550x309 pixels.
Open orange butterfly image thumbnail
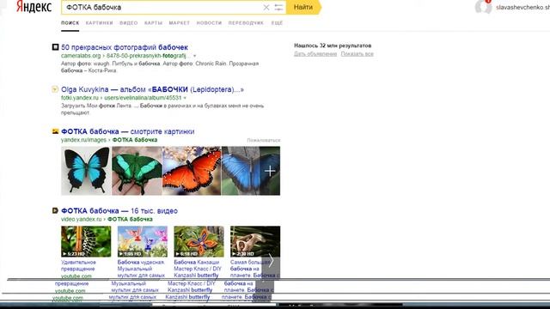[192, 171]
